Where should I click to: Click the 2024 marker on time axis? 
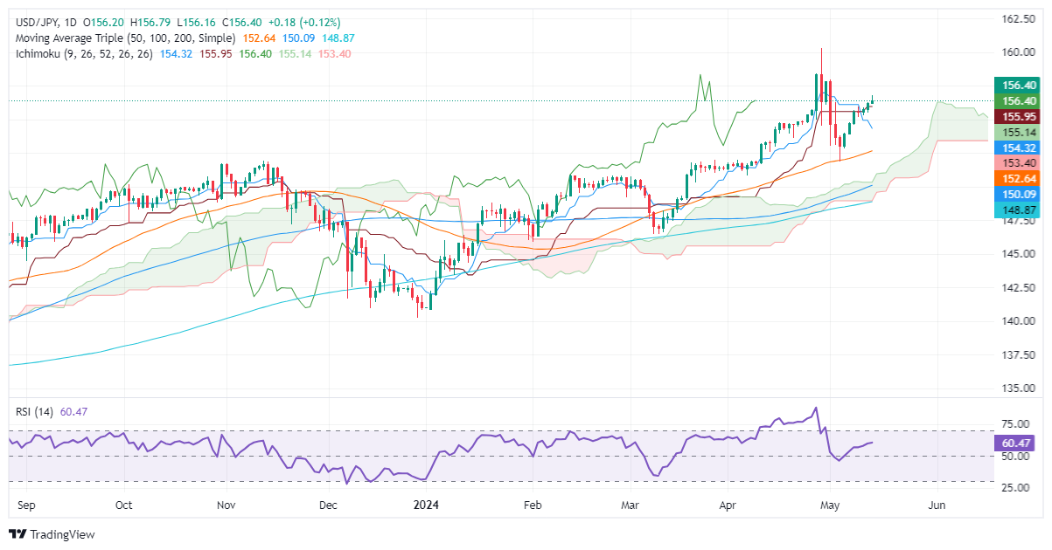click(428, 505)
